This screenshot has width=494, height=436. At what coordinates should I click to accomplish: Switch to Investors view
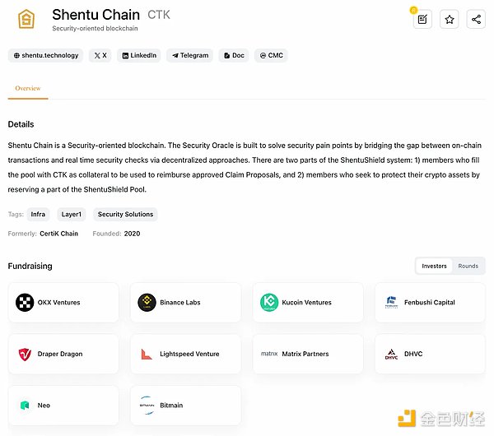(x=434, y=266)
